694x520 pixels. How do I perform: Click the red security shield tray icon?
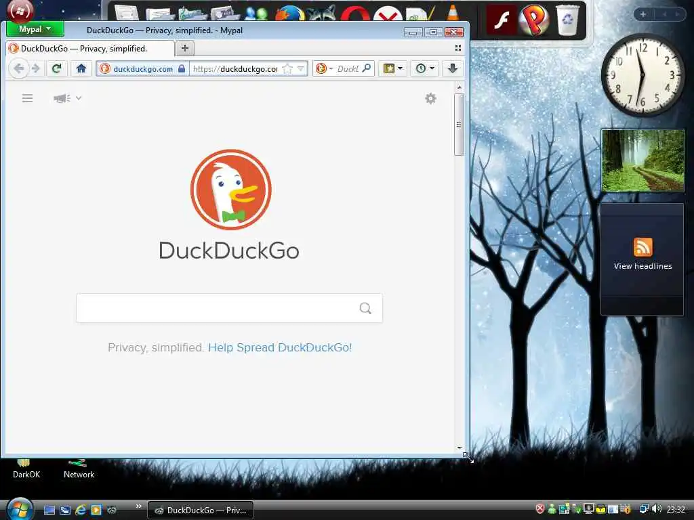pyautogui.click(x=540, y=509)
